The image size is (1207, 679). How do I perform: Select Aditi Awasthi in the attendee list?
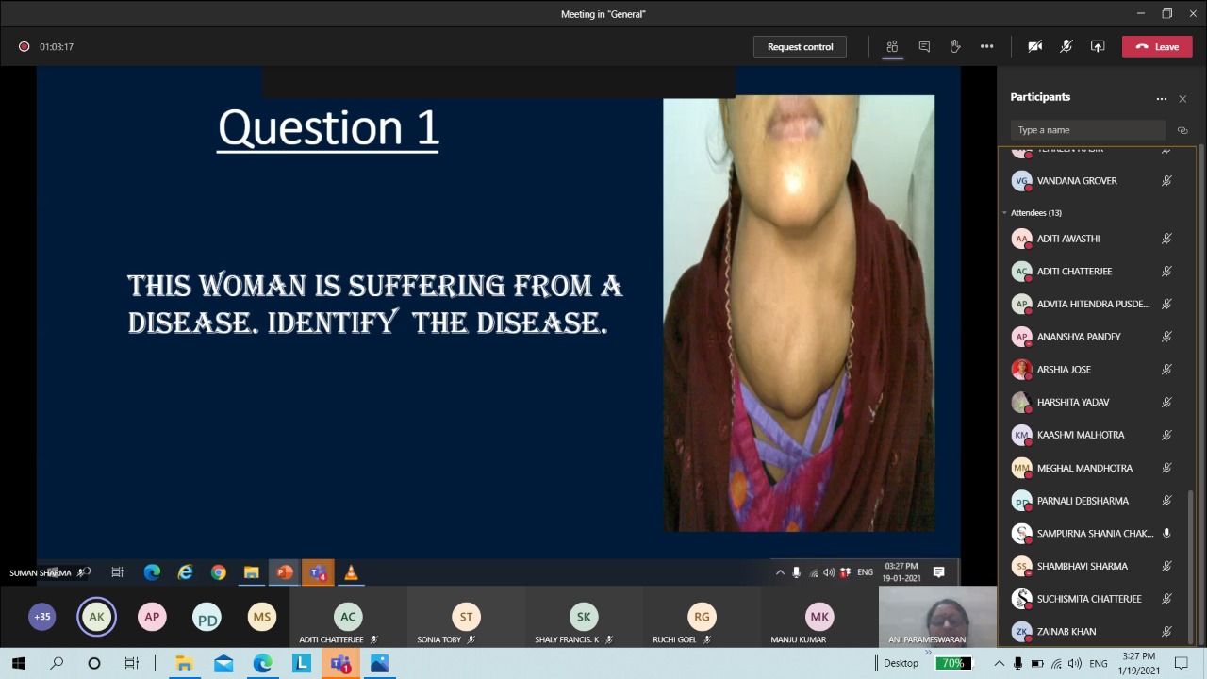[x=1067, y=239]
